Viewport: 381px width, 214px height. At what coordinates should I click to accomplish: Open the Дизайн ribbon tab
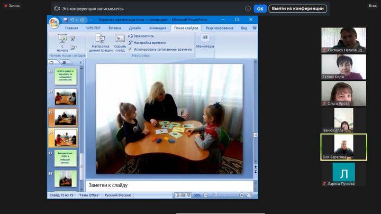point(135,28)
